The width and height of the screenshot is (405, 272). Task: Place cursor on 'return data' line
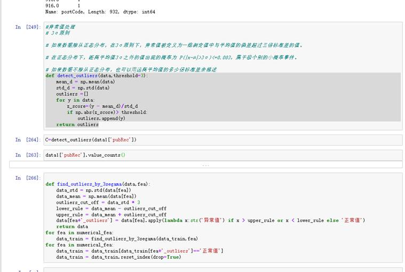pyautogui.click(x=72, y=227)
